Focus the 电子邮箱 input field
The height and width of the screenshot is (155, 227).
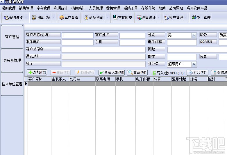pos(182,42)
